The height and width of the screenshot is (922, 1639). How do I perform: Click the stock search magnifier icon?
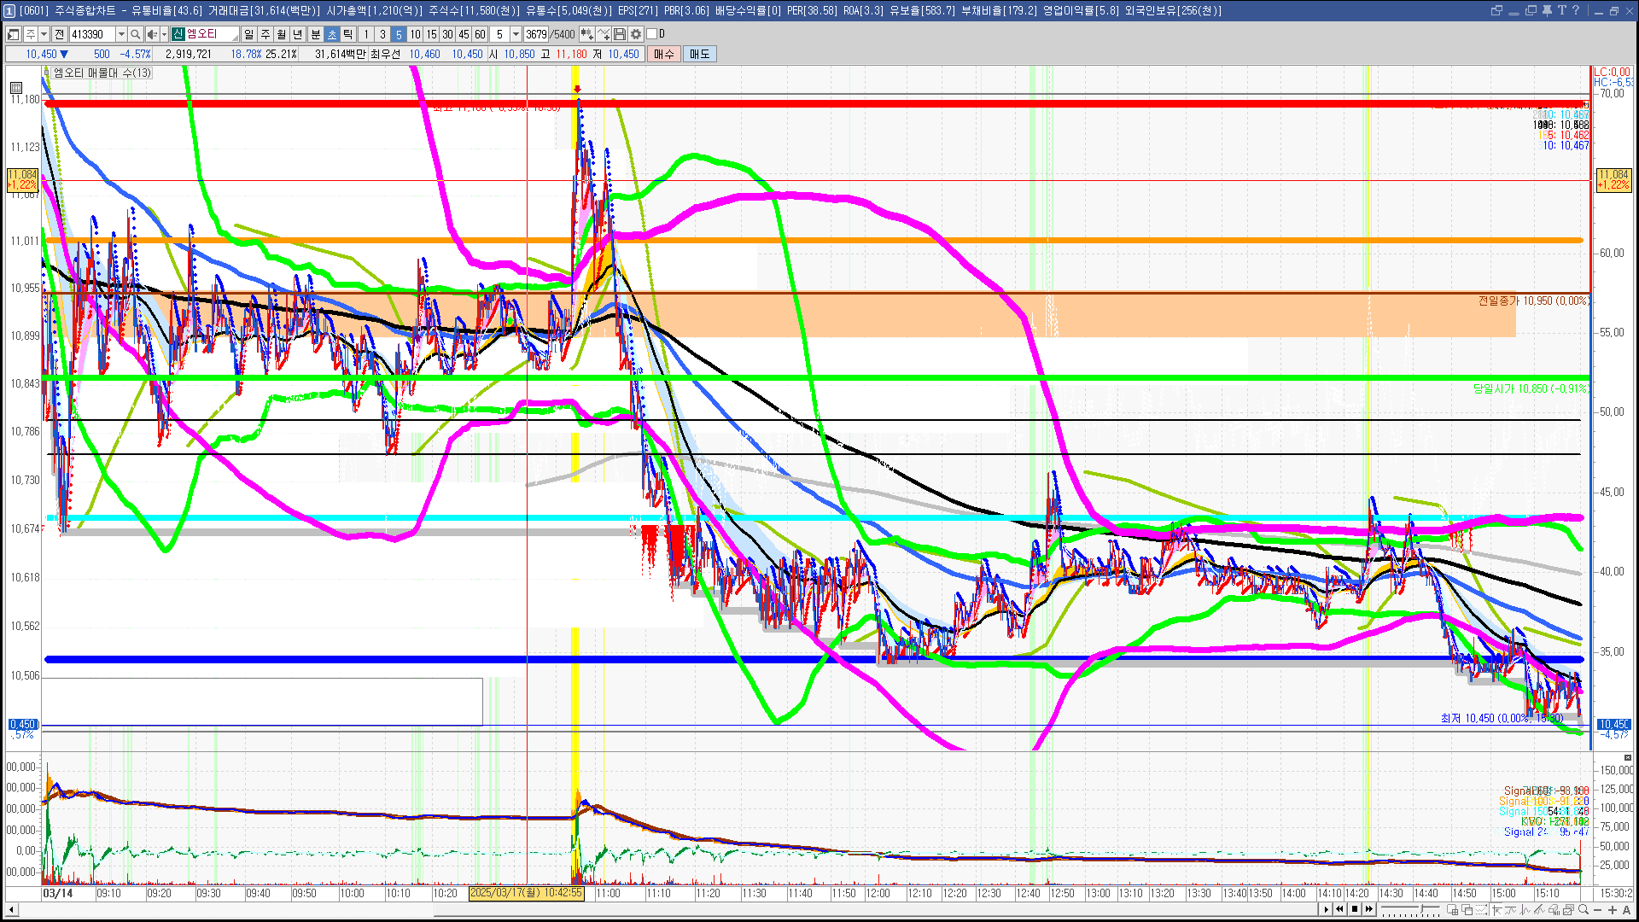click(136, 34)
